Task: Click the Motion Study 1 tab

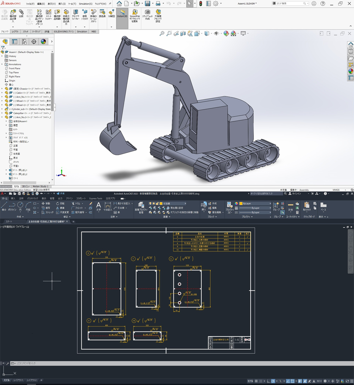Action: (x=40, y=186)
